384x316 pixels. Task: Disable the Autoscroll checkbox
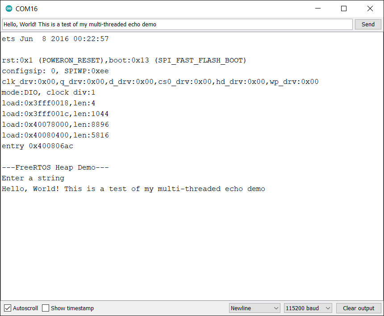8,308
